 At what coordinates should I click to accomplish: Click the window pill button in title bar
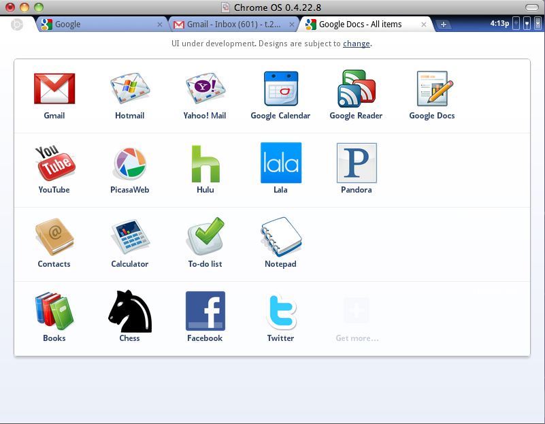coord(532,7)
